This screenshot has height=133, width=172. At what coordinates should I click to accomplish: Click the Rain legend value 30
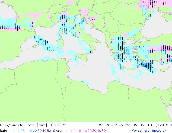(40, 131)
